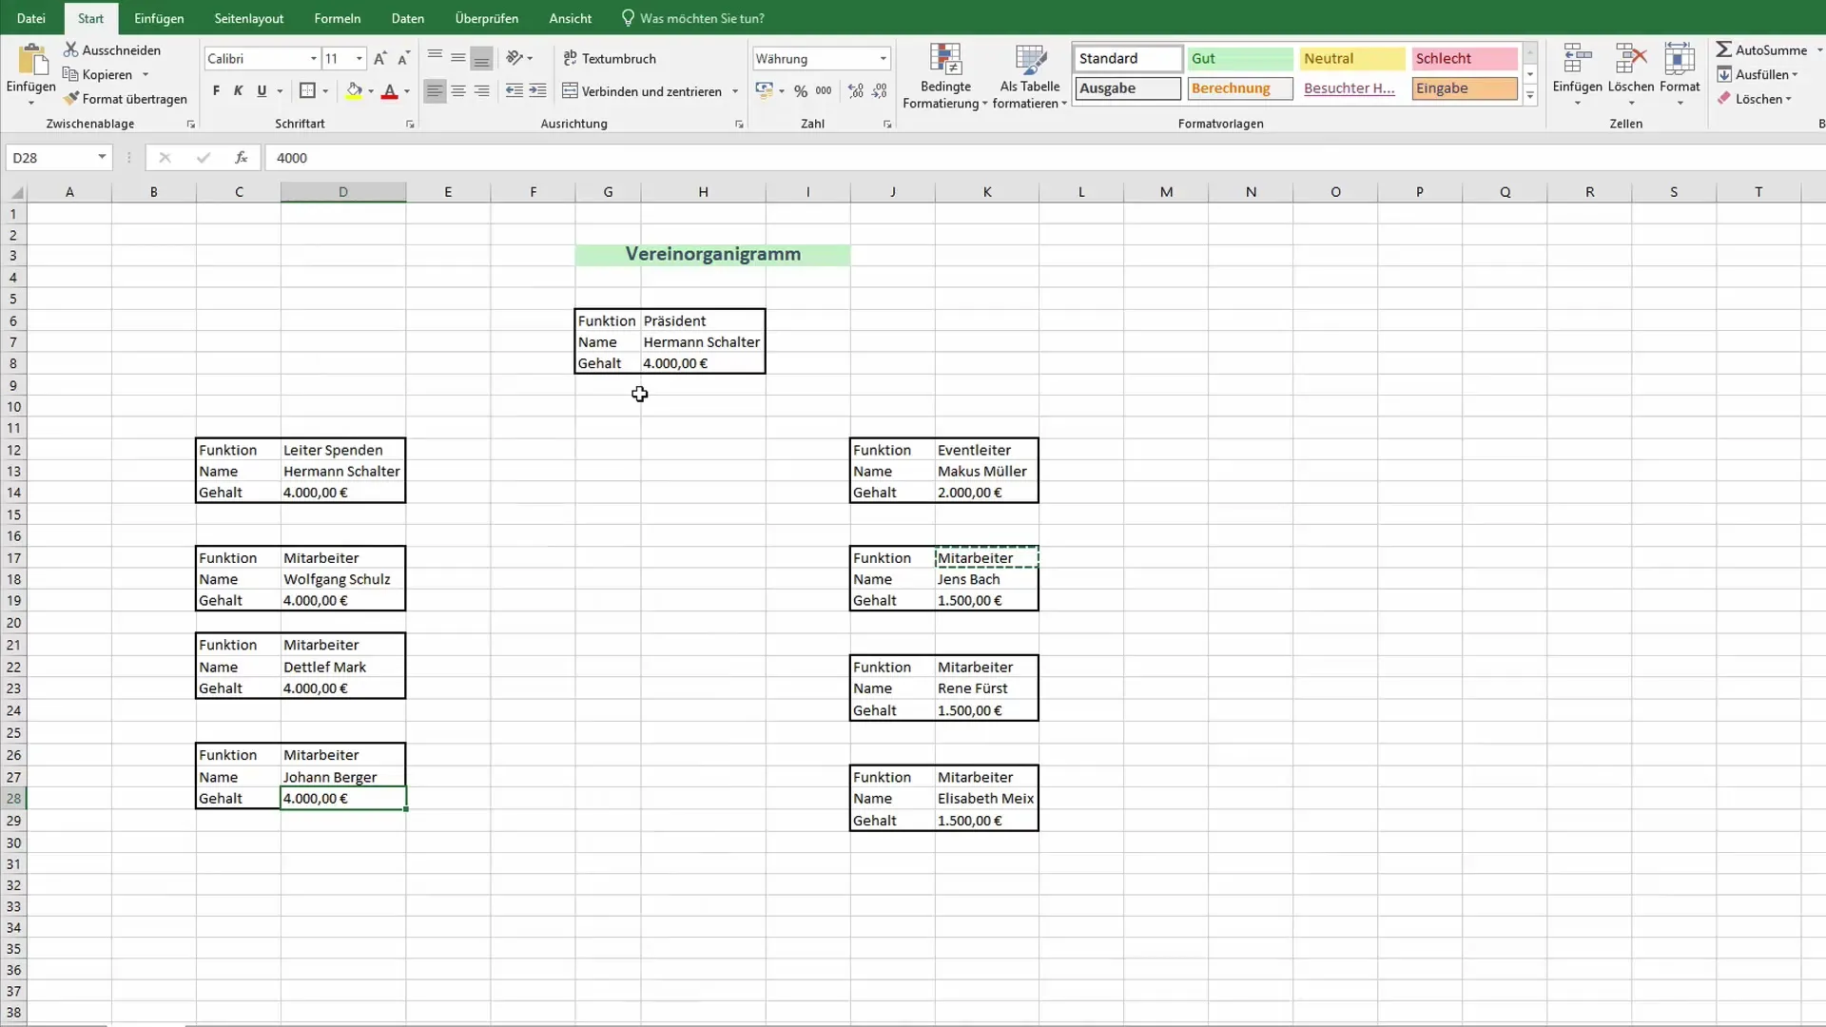Click the select-all corner of the sheet
Image resolution: width=1826 pixels, height=1027 pixels.
tap(13, 192)
